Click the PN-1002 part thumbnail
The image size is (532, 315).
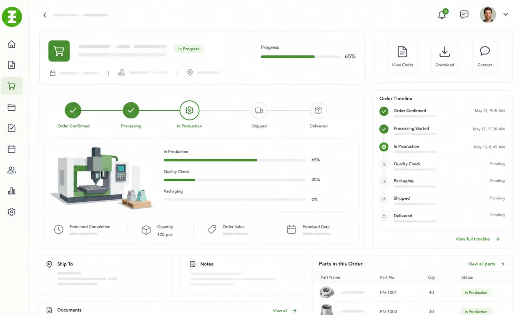click(326, 310)
